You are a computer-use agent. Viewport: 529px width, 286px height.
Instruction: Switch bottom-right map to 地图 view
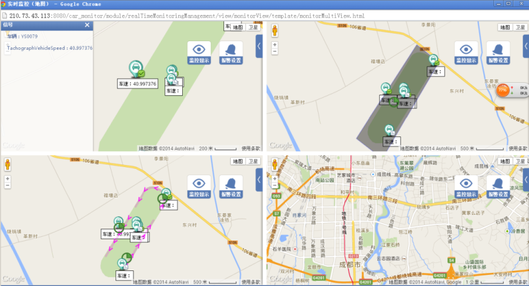[505, 161]
